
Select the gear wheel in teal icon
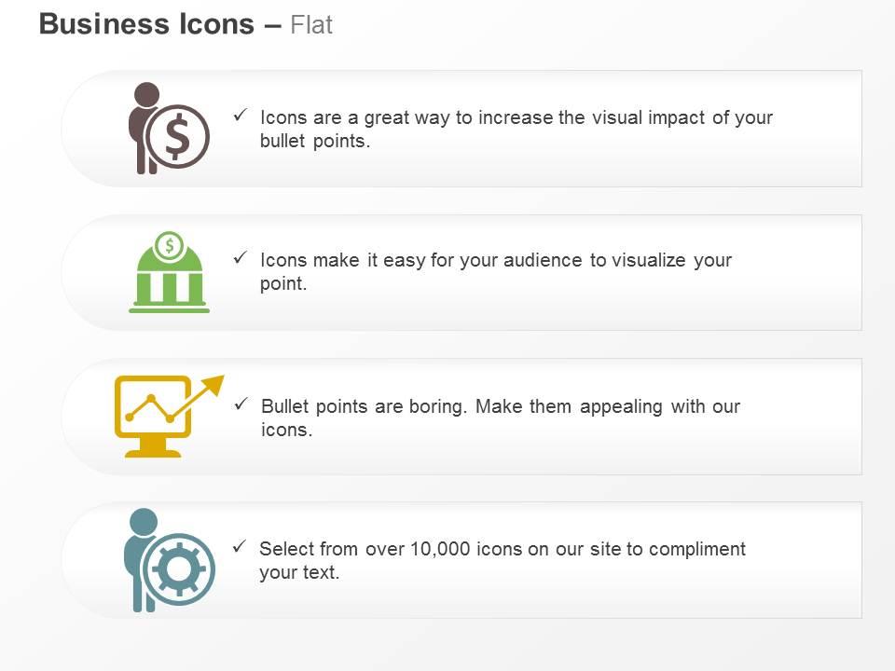tap(179, 568)
